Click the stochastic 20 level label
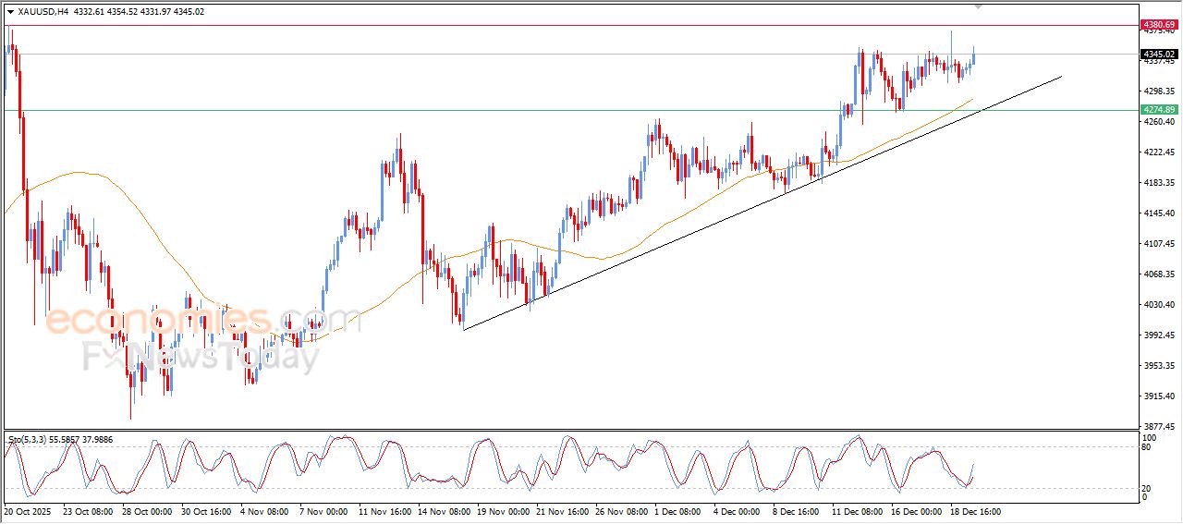The image size is (1183, 524). [x=1148, y=488]
